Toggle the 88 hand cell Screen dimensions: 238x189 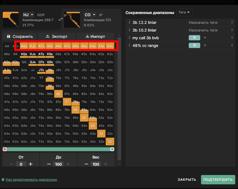[x=58, y=94]
